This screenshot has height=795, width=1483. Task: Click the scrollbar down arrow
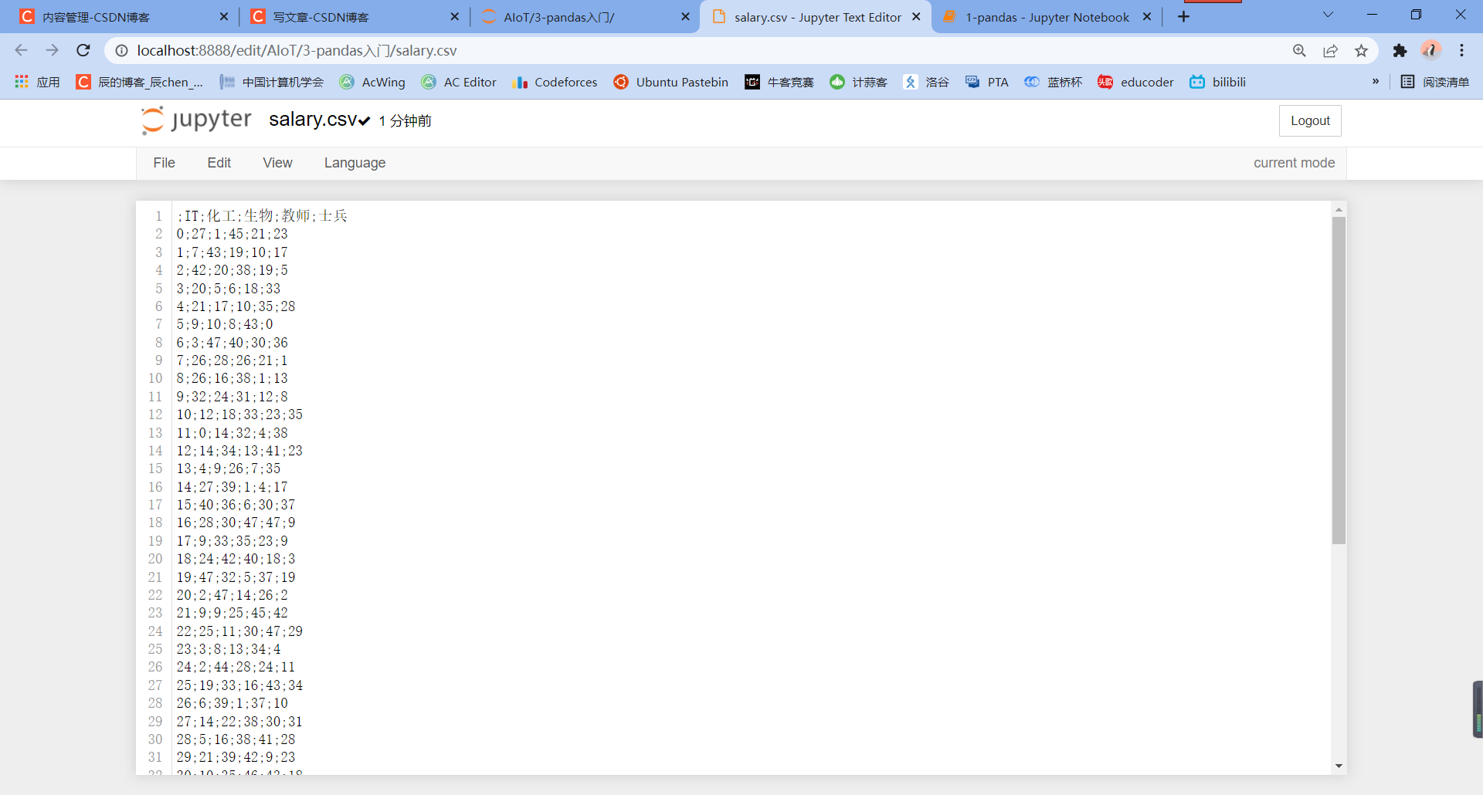[1339, 766]
